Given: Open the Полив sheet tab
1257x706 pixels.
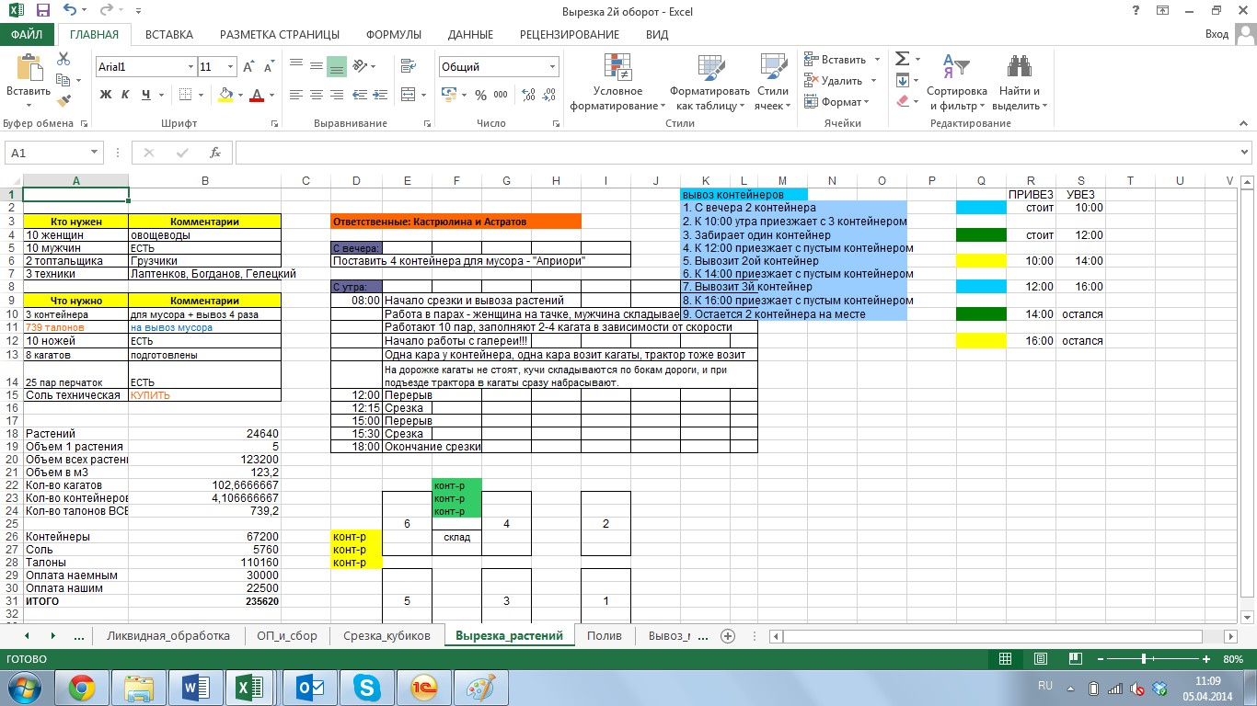Looking at the screenshot, I should click(604, 635).
